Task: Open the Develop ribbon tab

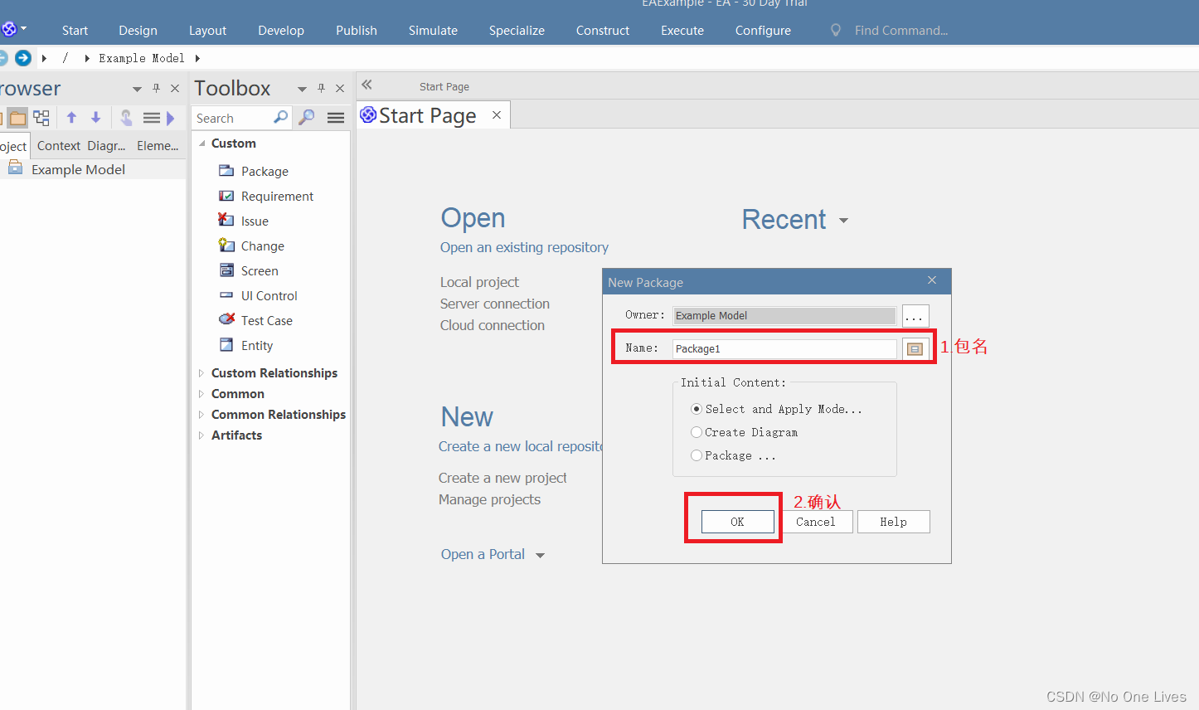Action: (281, 30)
